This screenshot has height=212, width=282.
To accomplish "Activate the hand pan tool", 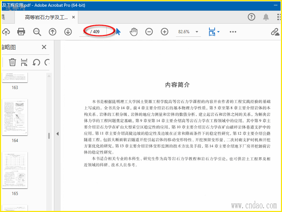I will pyautogui.click(x=134, y=32).
